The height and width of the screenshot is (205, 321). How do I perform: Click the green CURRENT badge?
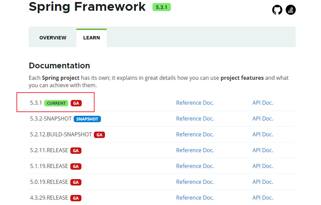pyautogui.click(x=56, y=103)
